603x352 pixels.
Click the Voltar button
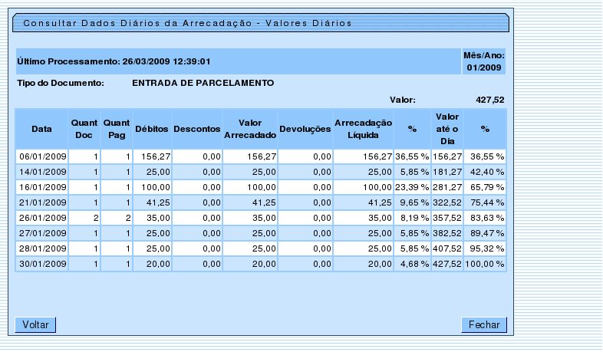(x=35, y=325)
